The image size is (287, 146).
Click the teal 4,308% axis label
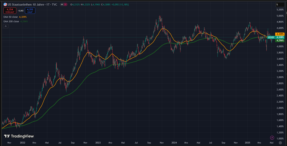coord(280,37)
